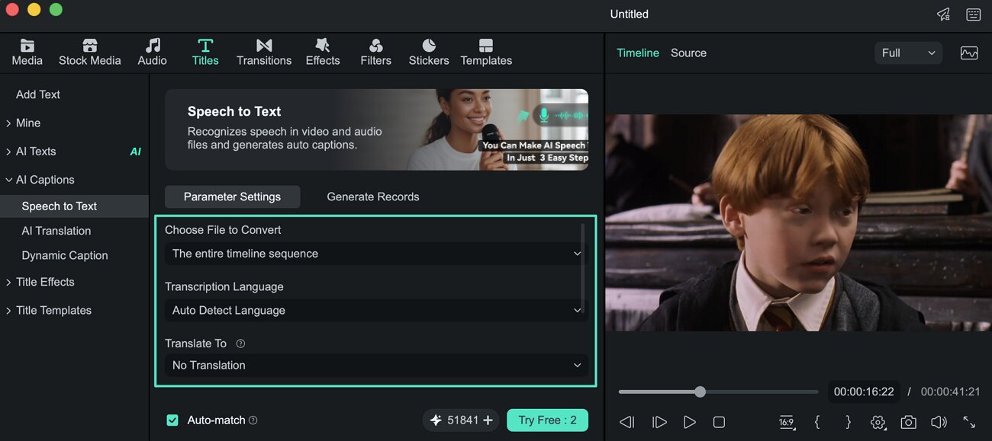Image resolution: width=992 pixels, height=441 pixels.
Task: Click the AI credits 51841 button
Action: [x=461, y=420]
